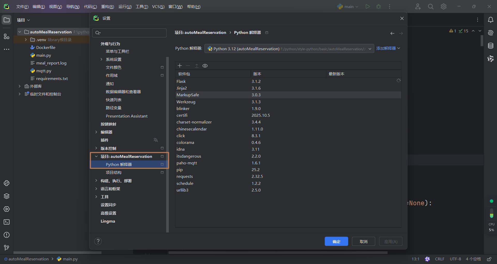Expand the 编辑器 settings node
The height and width of the screenshot is (264, 497).
coord(96,132)
